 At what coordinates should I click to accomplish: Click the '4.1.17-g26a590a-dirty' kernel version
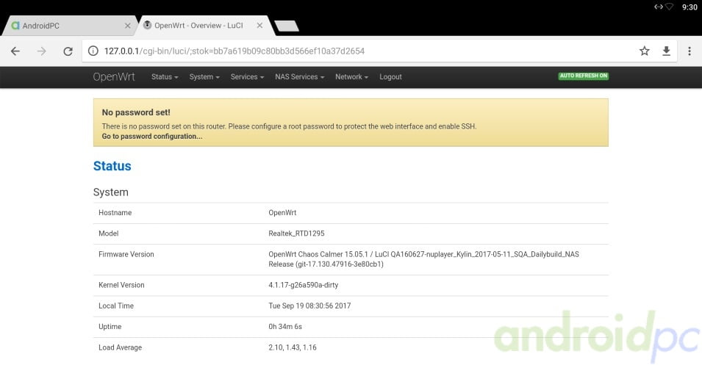[303, 285]
